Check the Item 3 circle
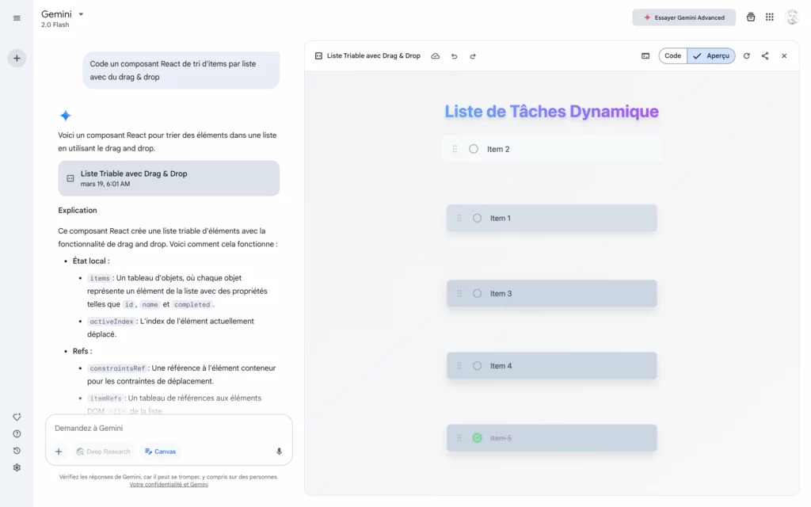Screen dimensions: 811x507 pyautogui.click(x=477, y=294)
